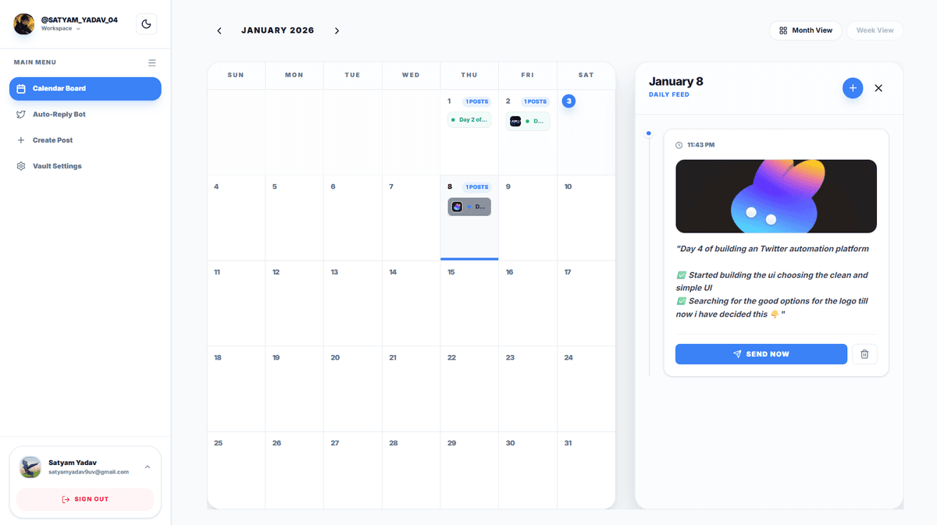Select Create Post in the sidebar

click(52, 140)
